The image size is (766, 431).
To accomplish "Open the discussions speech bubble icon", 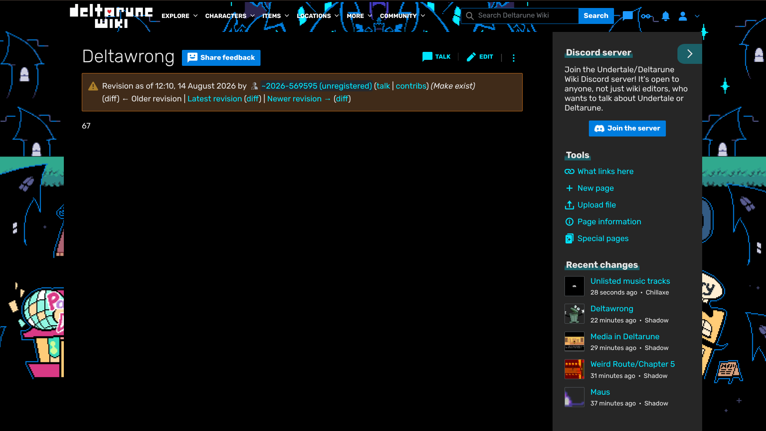I will point(628,16).
